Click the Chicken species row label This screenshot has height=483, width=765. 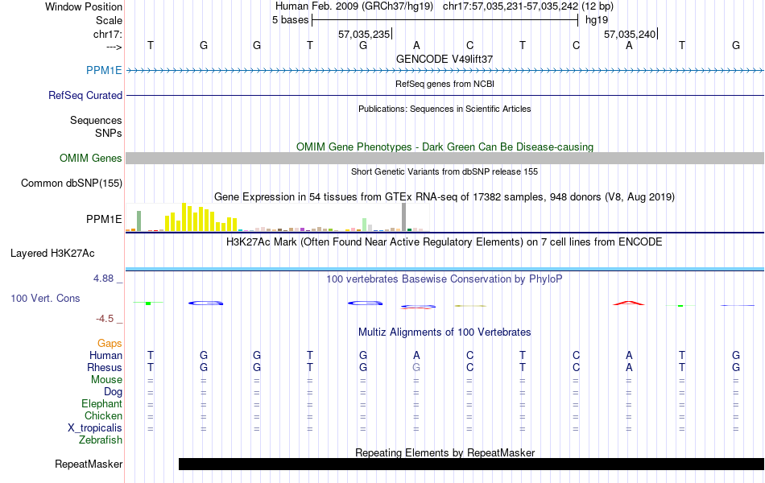point(103,415)
